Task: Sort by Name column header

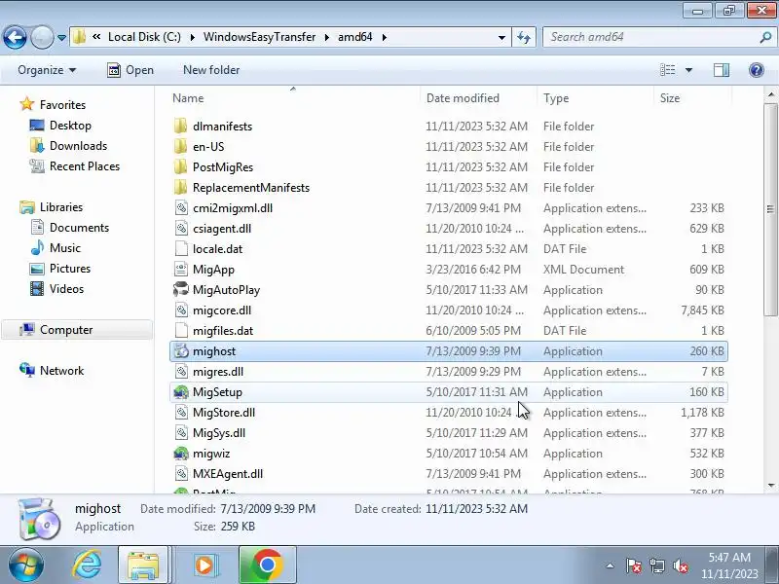Action: (188, 98)
